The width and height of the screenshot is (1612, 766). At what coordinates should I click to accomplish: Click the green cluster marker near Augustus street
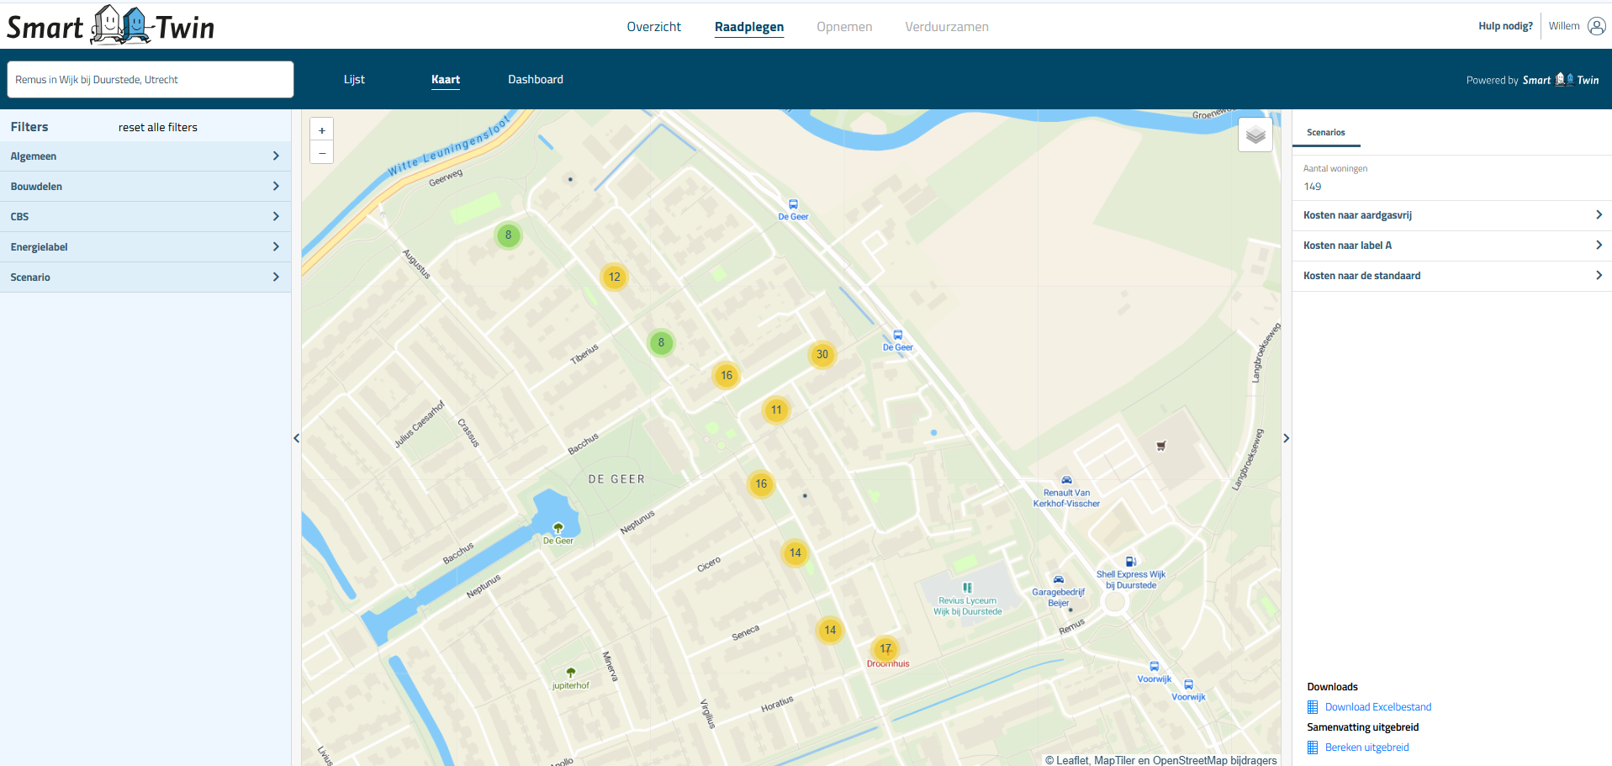(x=508, y=235)
